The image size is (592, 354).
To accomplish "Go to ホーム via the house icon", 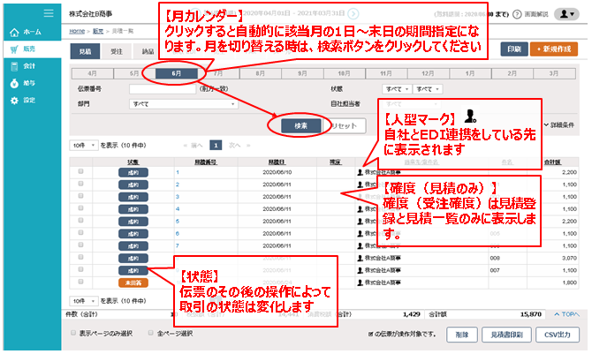I will click(x=14, y=33).
